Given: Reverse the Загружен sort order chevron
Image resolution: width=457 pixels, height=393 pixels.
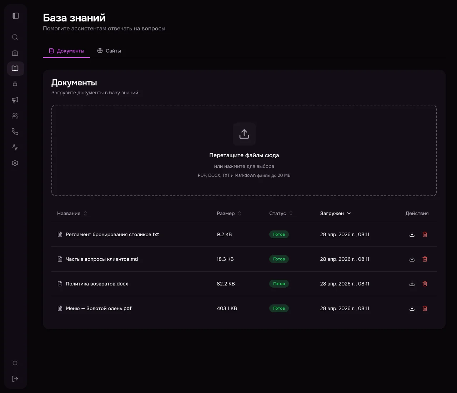Looking at the screenshot, I should (x=349, y=213).
